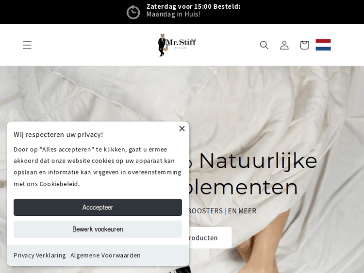Screen dimensions: 364x273
Task: Accept cookies with the Acccepteer button
Action: [98, 208]
